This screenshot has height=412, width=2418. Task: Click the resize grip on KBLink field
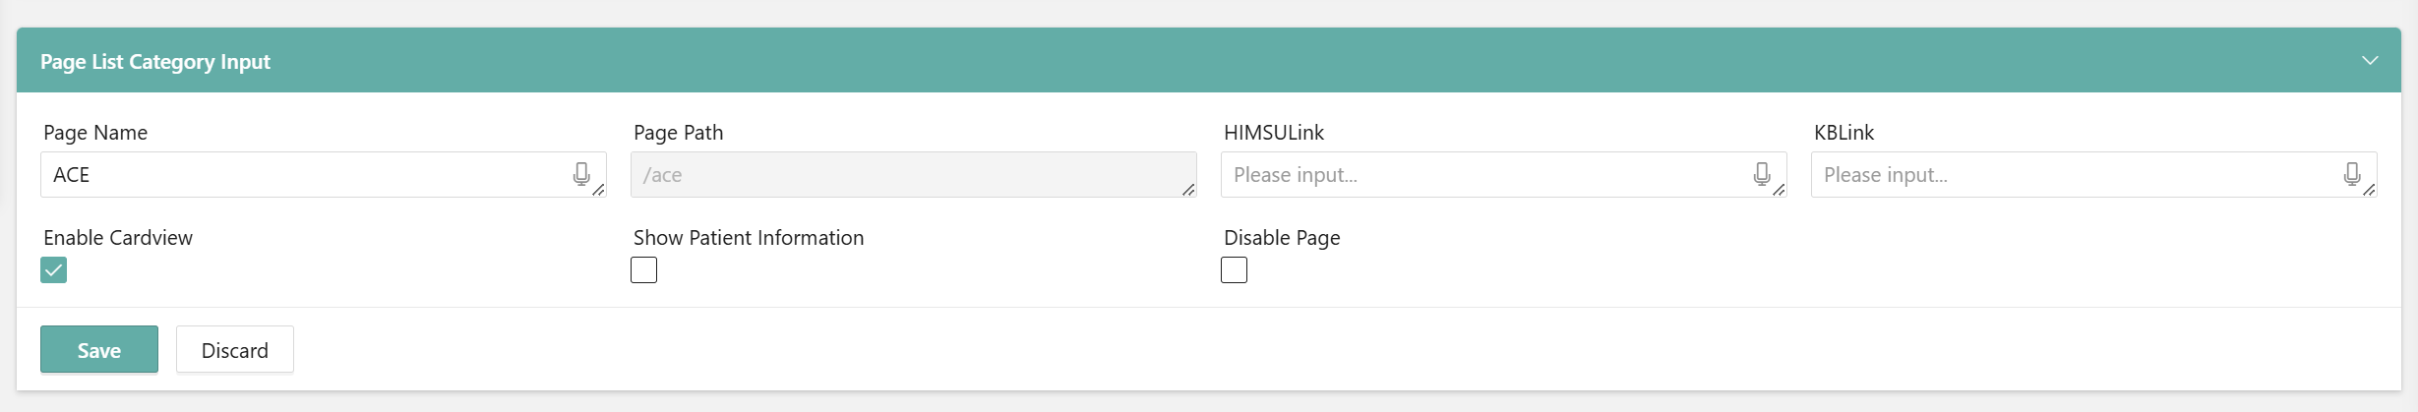[2369, 190]
